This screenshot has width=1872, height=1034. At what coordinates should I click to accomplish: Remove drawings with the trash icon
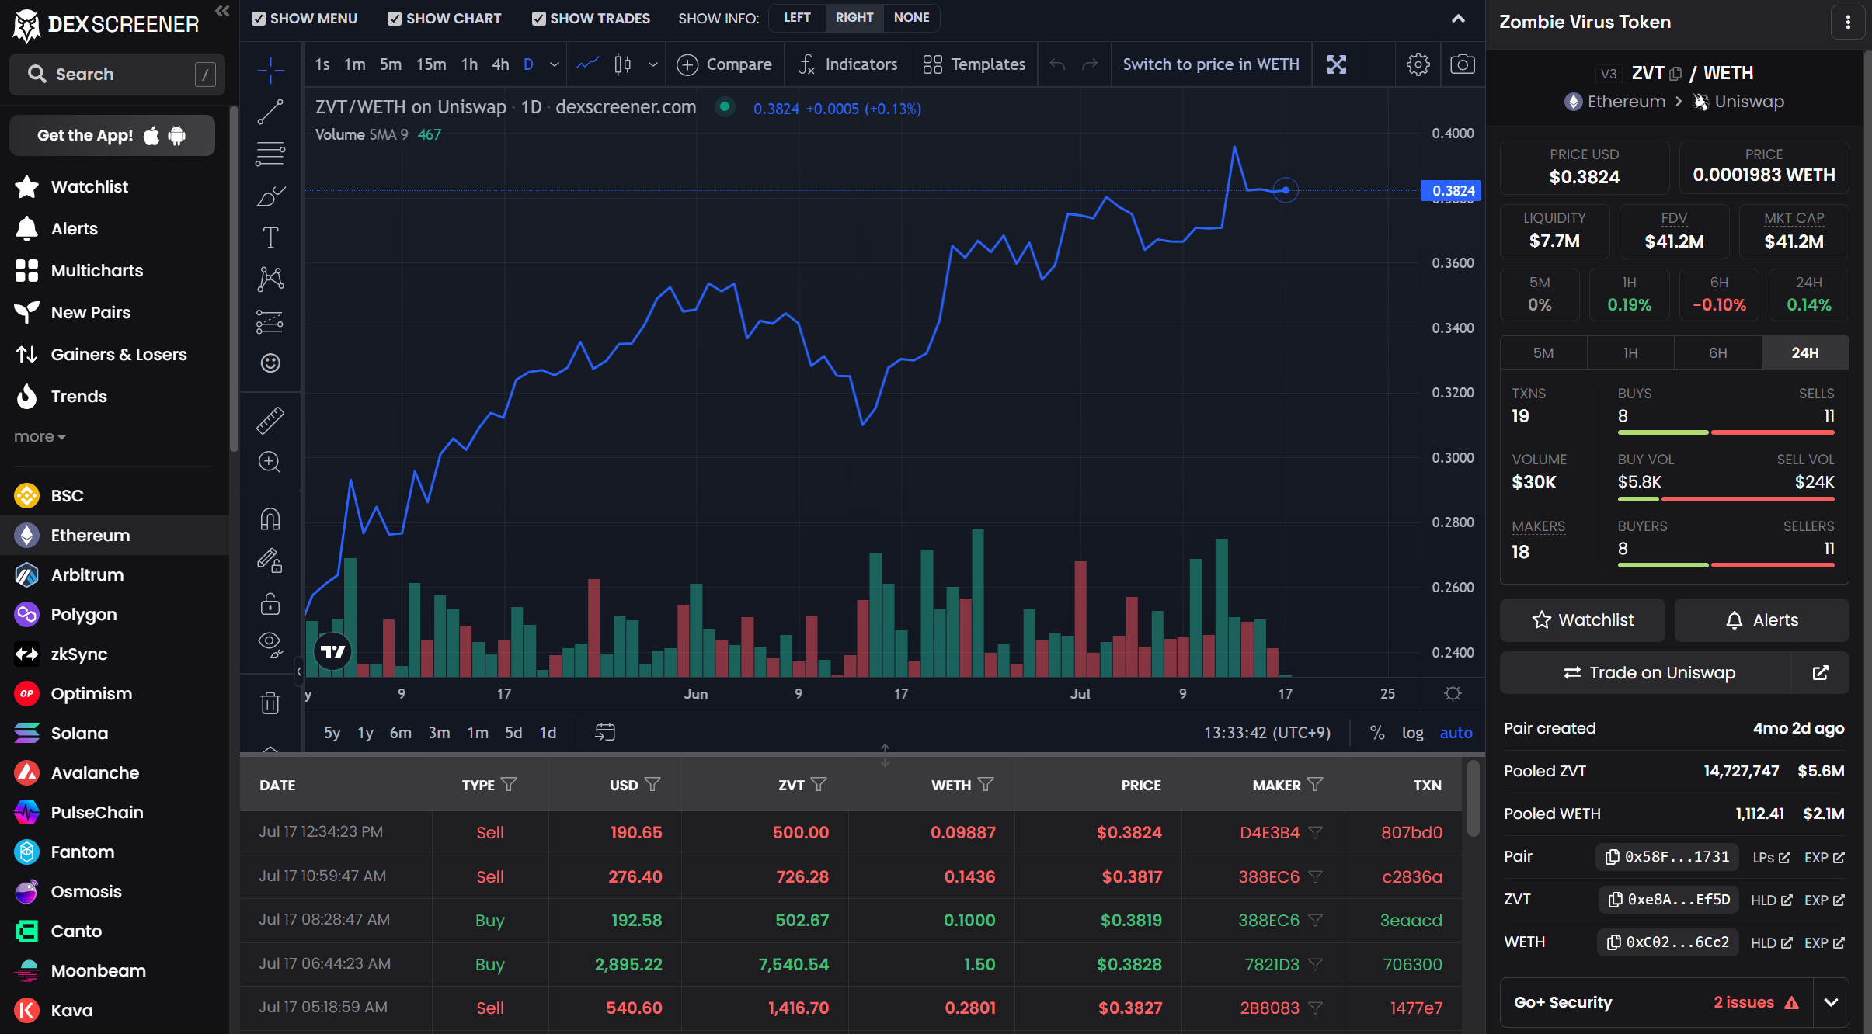click(x=270, y=703)
